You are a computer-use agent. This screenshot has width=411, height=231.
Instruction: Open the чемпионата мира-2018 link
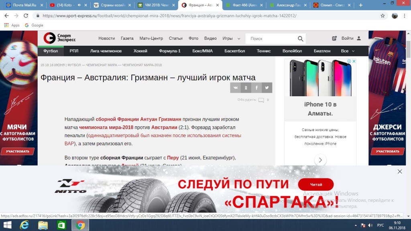pos(106,127)
